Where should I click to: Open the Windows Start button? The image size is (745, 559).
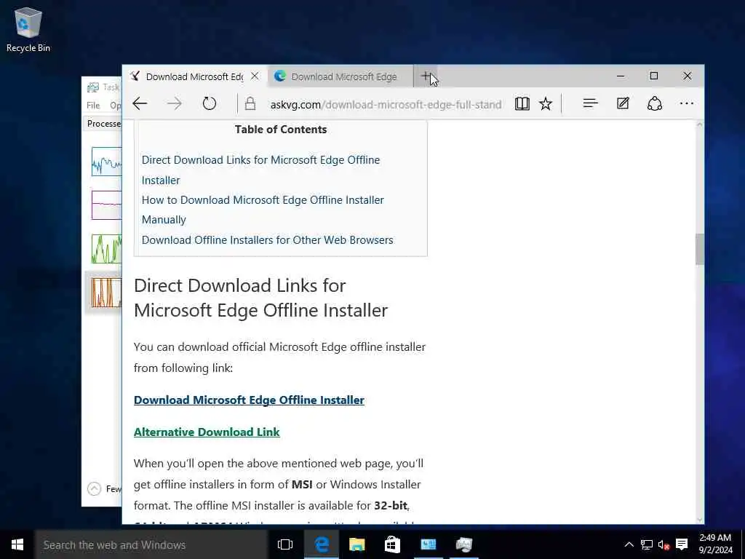coord(17,544)
